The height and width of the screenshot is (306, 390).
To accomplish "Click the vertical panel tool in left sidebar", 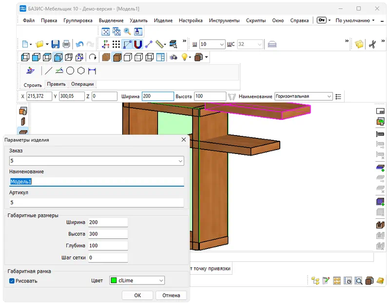I will tap(23, 121).
